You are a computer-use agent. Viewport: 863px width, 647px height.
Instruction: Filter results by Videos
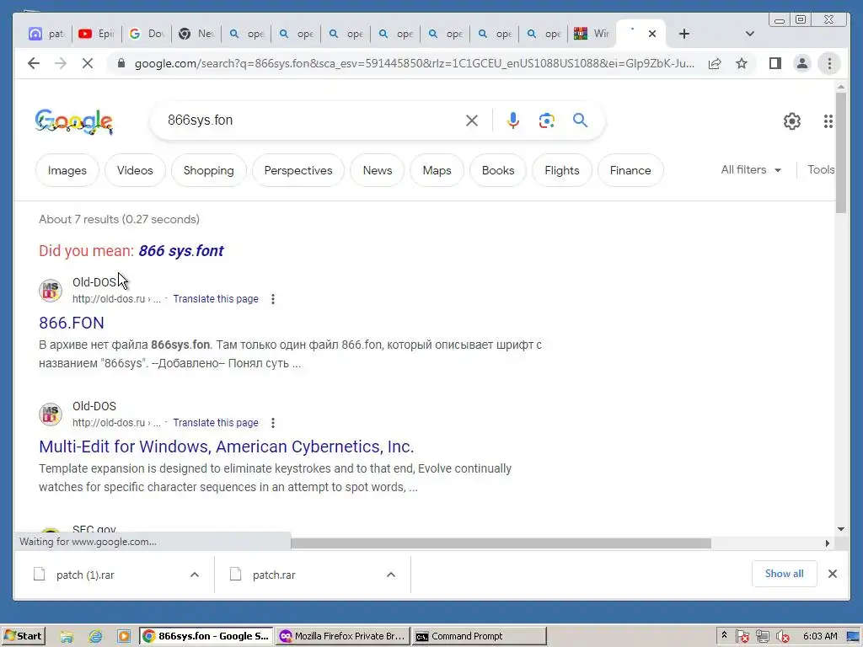pyautogui.click(x=135, y=170)
